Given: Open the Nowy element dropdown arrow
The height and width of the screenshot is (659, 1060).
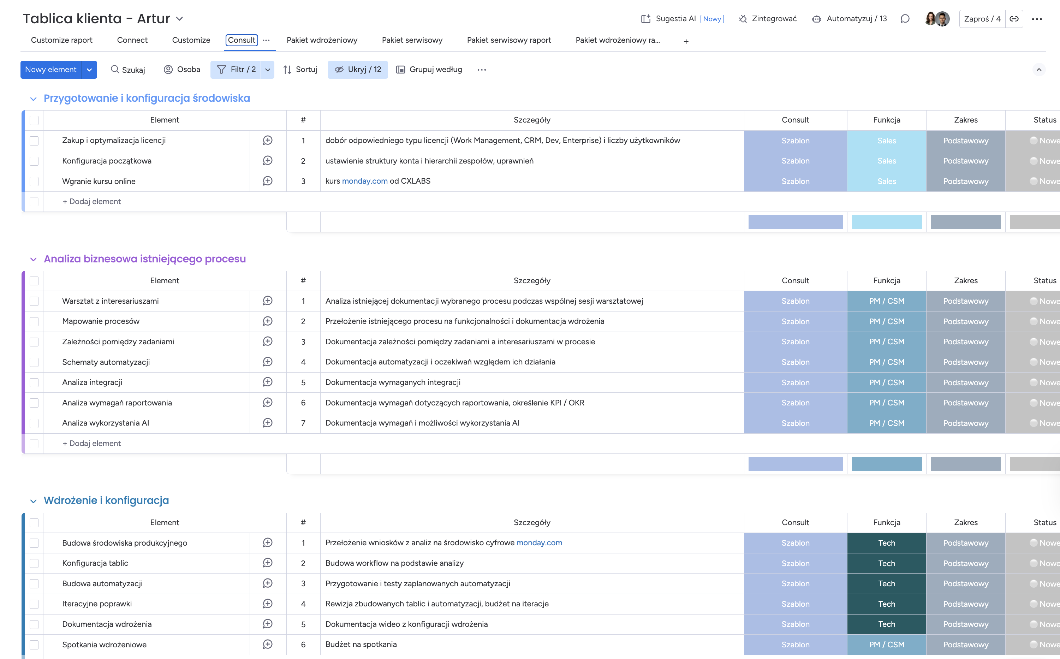Looking at the screenshot, I should click(x=89, y=70).
